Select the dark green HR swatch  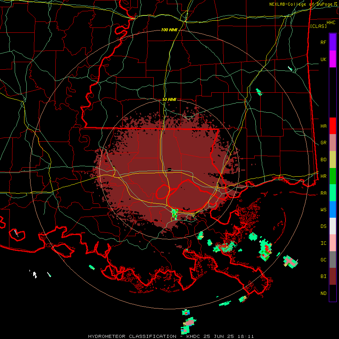(x=333, y=176)
